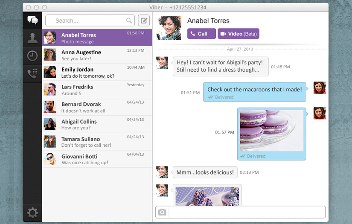
Task: Compose a new message with pencil icon
Action: click(x=144, y=20)
